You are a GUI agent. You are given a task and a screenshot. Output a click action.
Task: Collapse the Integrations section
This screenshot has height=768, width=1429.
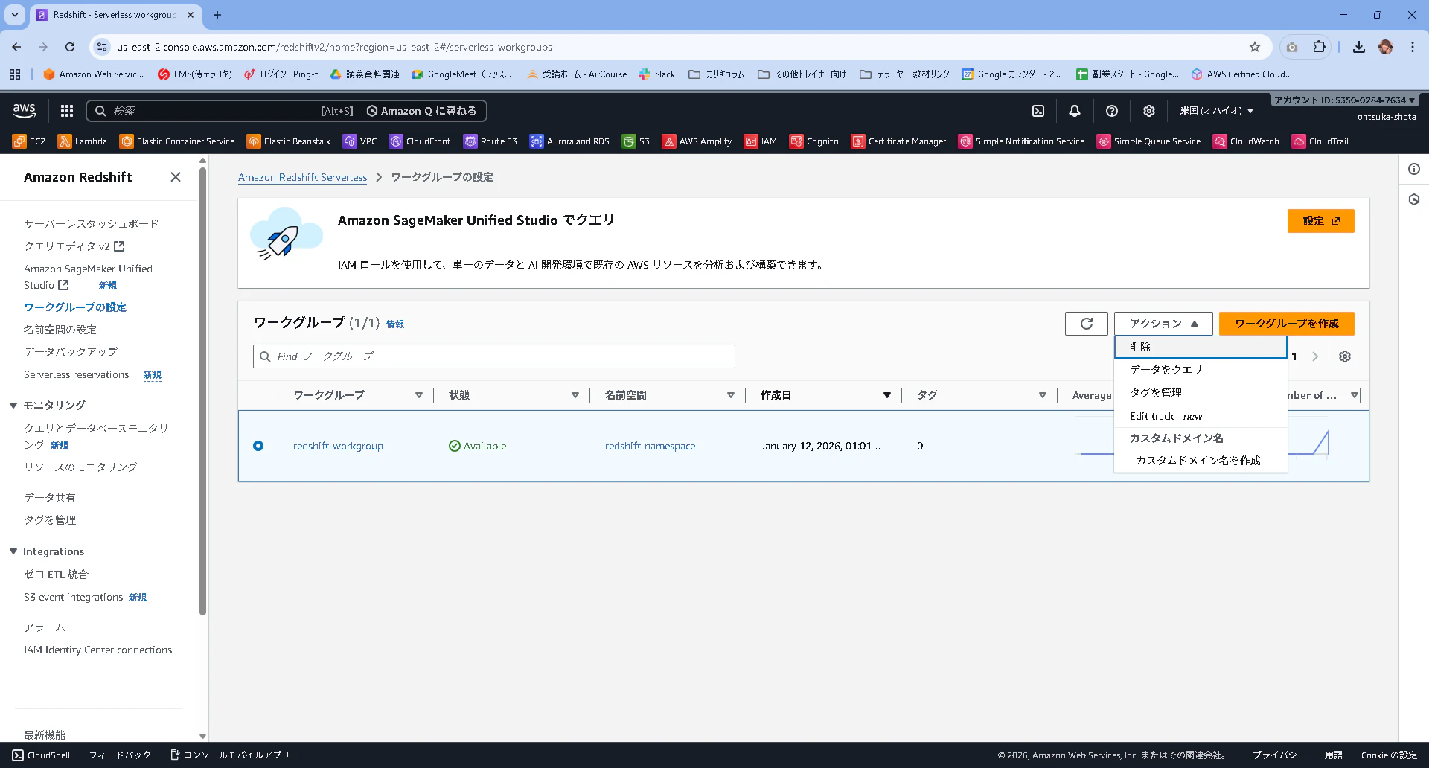13,551
